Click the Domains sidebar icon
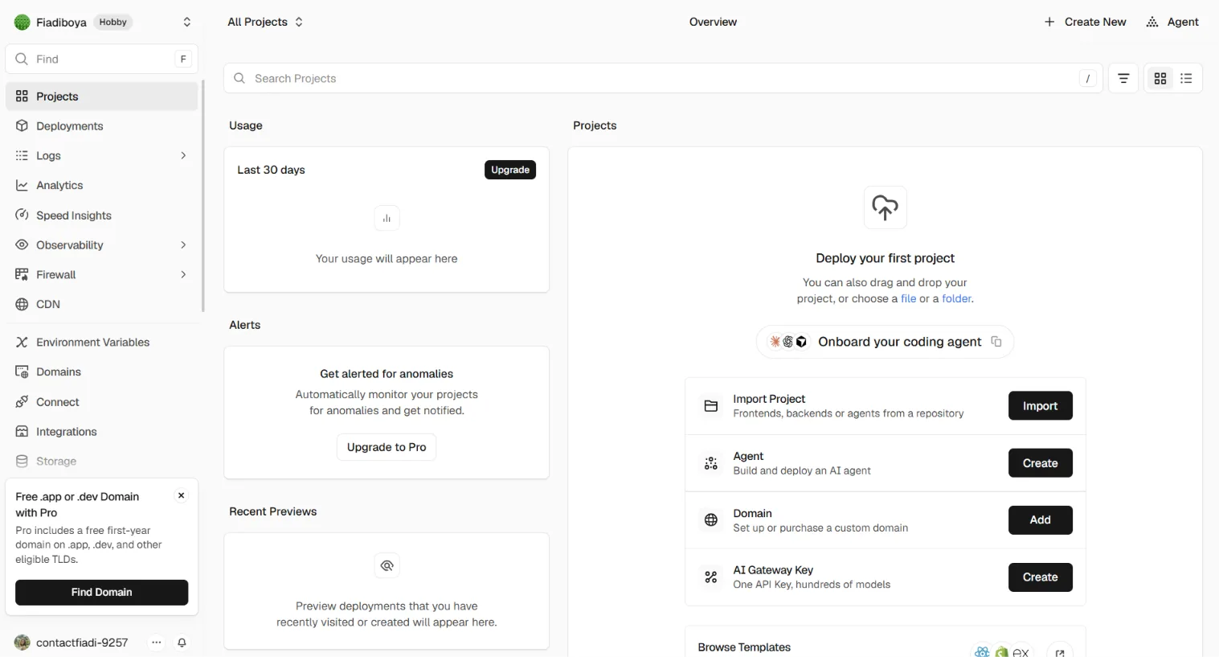This screenshot has width=1219, height=657. pyautogui.click(x=22, y=372)
